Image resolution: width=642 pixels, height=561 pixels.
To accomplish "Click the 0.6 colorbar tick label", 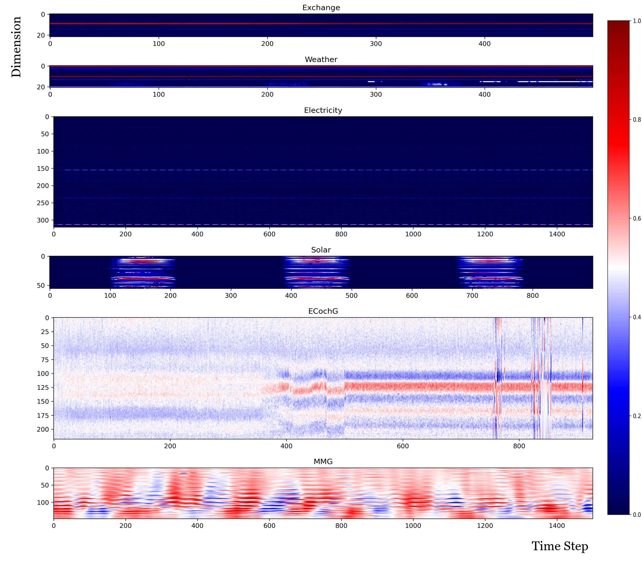I will click(x=637, y=218).
